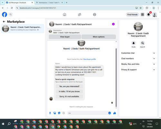Screen dimensions: 161x129
Task: Click the listing thumbnail in right panel
Action: coord(138,26)
